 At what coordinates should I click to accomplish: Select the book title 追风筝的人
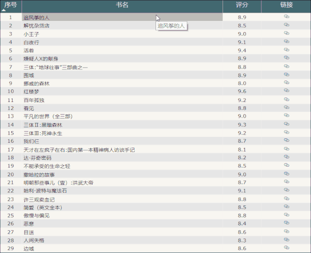(36, 17)
